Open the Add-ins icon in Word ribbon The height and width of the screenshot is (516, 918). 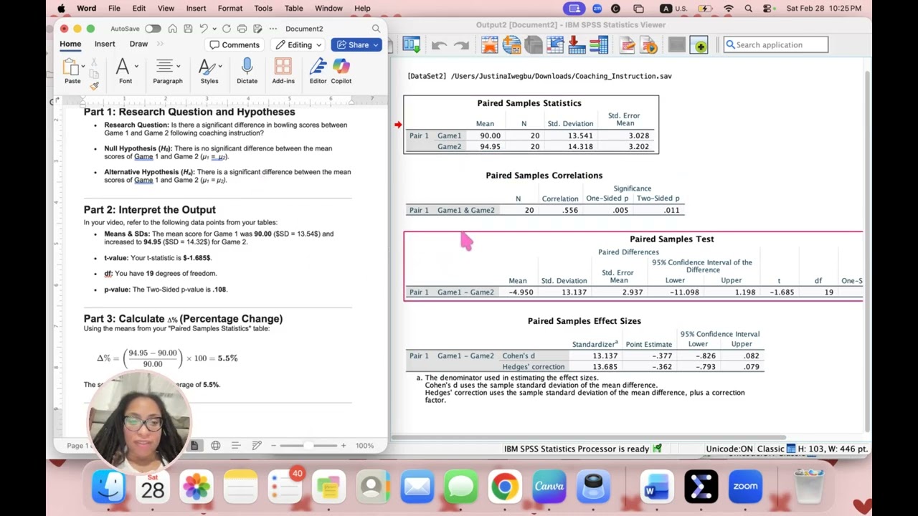pos(283,67)
